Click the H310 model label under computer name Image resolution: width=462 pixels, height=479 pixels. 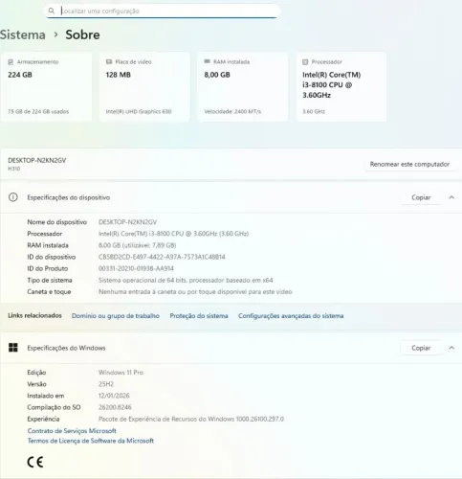tap(14, 169)
